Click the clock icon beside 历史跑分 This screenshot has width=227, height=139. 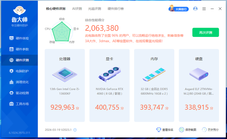[204, 130]
